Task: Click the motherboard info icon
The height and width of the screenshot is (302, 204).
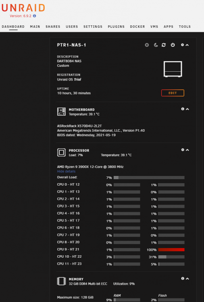Action: pos(183,109)
